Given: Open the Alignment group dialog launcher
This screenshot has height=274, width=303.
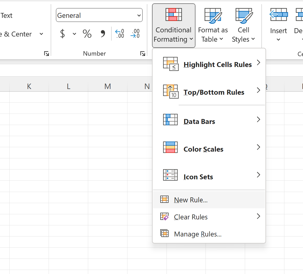Looking at the screenshot, I should click(47, 54).
